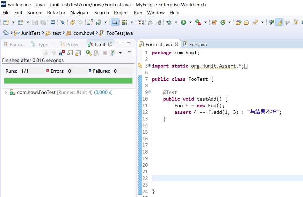
Task: Click the green JUnit progress bar
Action: coord(68,81)
